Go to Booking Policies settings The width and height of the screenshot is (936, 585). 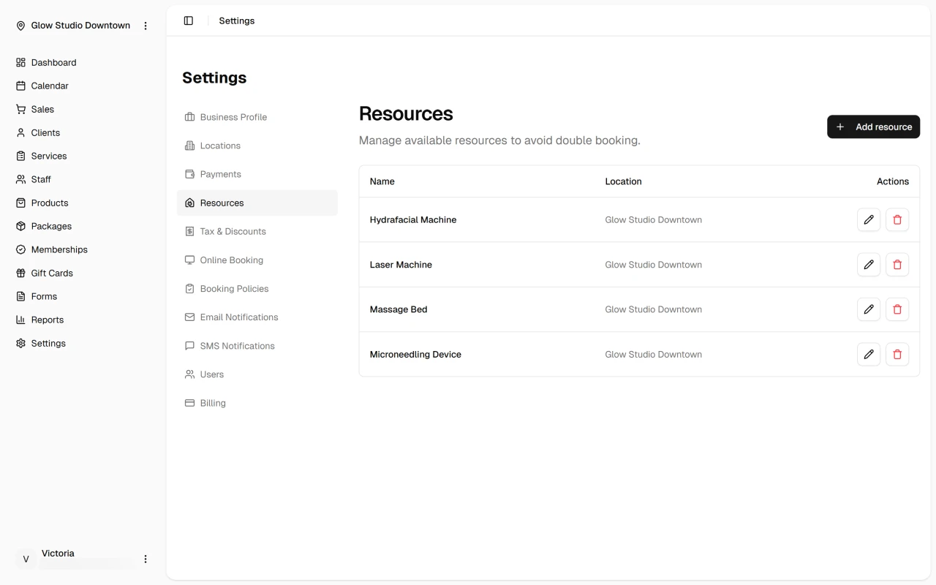tap(257, 288)
